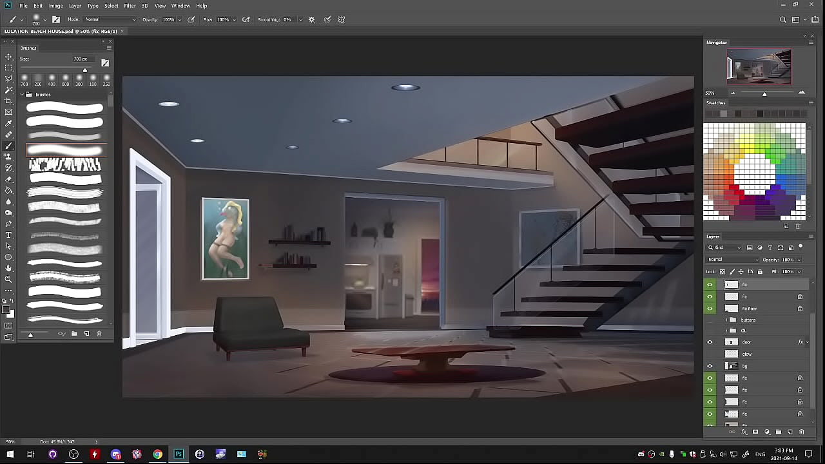This screenshot has height=464, width=825.
Task: Select the Hand tool
Action: (8, 269)
